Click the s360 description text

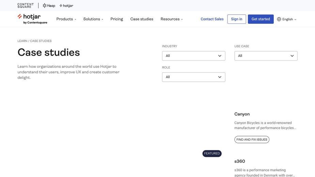[x=265, y=173]
